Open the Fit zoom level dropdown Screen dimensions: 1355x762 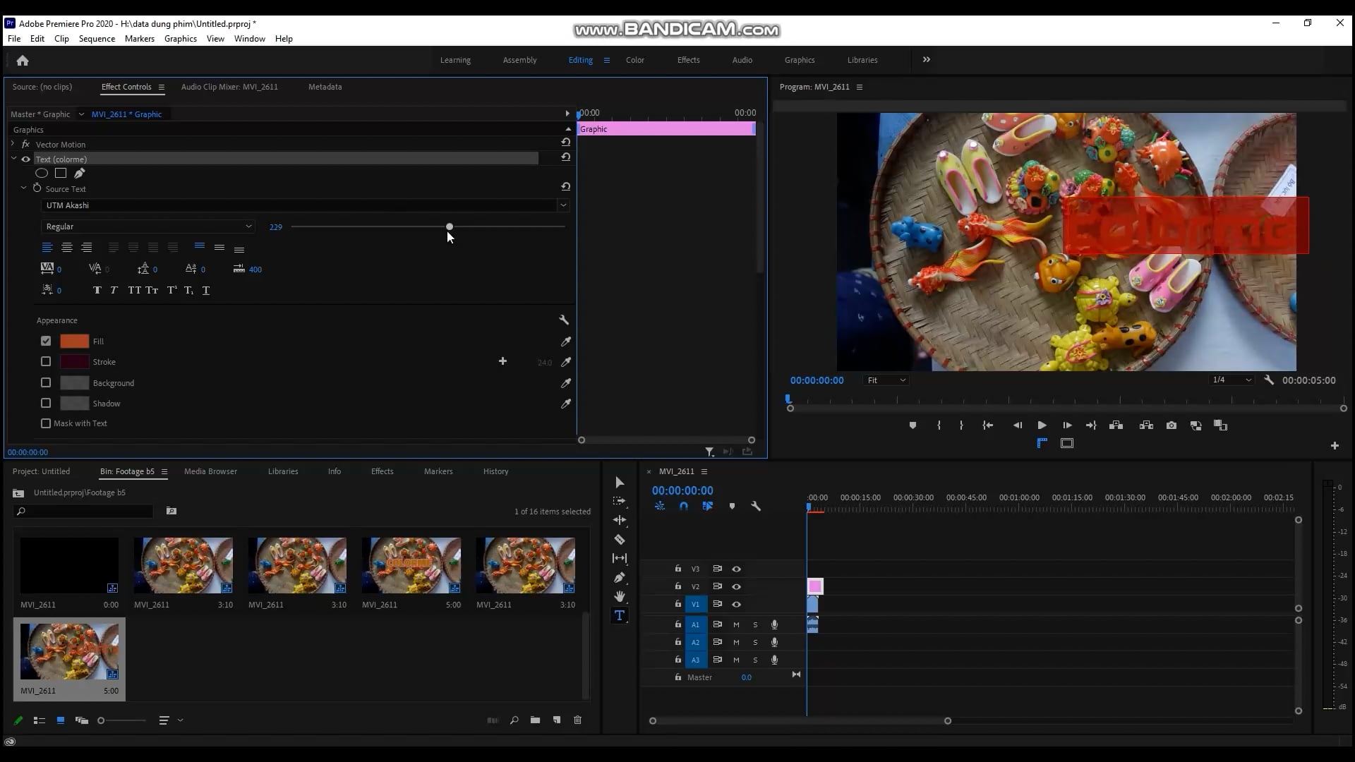coord(885,380)
